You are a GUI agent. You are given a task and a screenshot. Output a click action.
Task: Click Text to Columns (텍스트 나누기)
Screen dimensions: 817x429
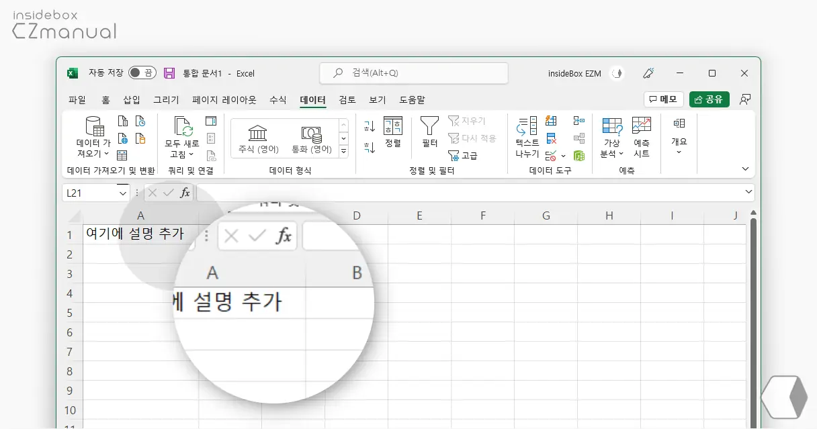[527, 137]
